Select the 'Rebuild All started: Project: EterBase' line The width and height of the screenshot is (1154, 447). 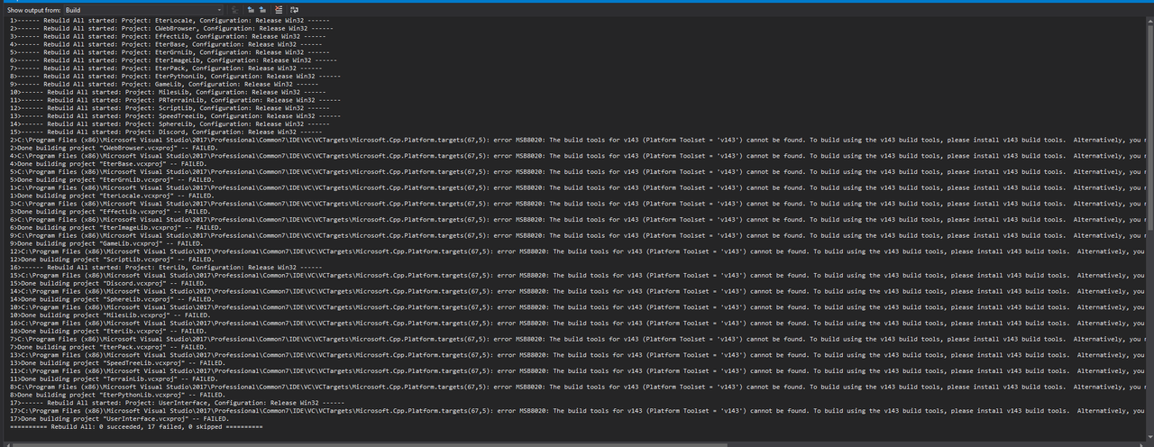click(x=166, y=43)
